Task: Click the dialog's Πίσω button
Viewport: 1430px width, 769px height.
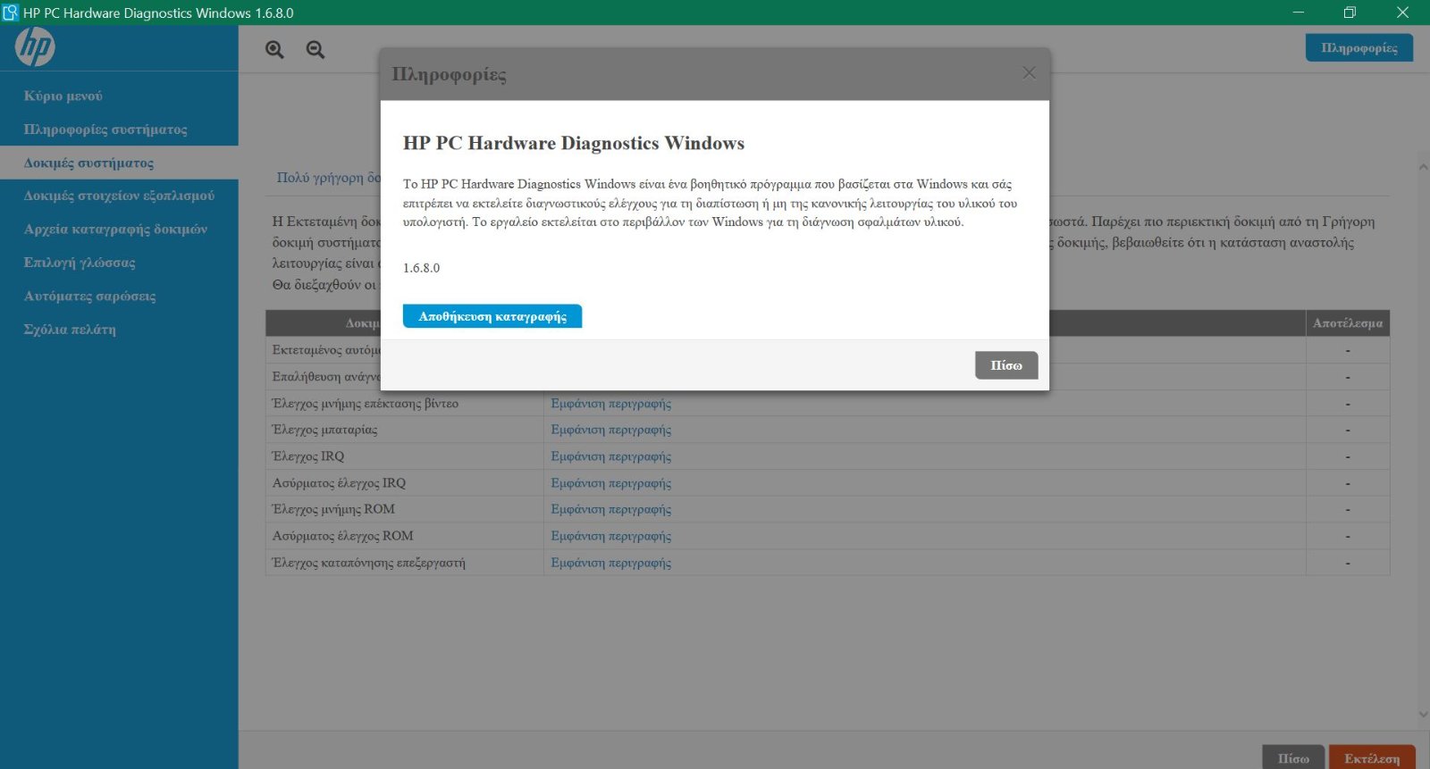Action: pos(1006,365)
